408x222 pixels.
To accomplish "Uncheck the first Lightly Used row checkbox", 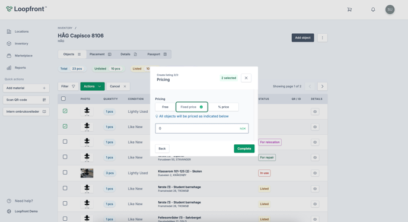I will 65,111.
